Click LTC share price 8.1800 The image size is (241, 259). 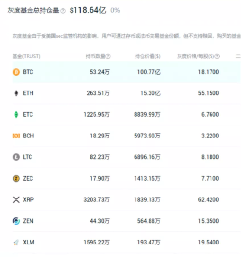[x=210, y=157]
